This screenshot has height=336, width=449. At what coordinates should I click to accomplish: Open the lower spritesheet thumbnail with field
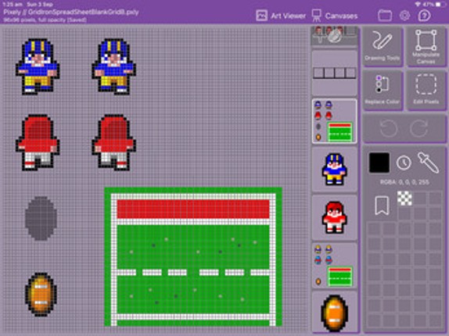334,266
